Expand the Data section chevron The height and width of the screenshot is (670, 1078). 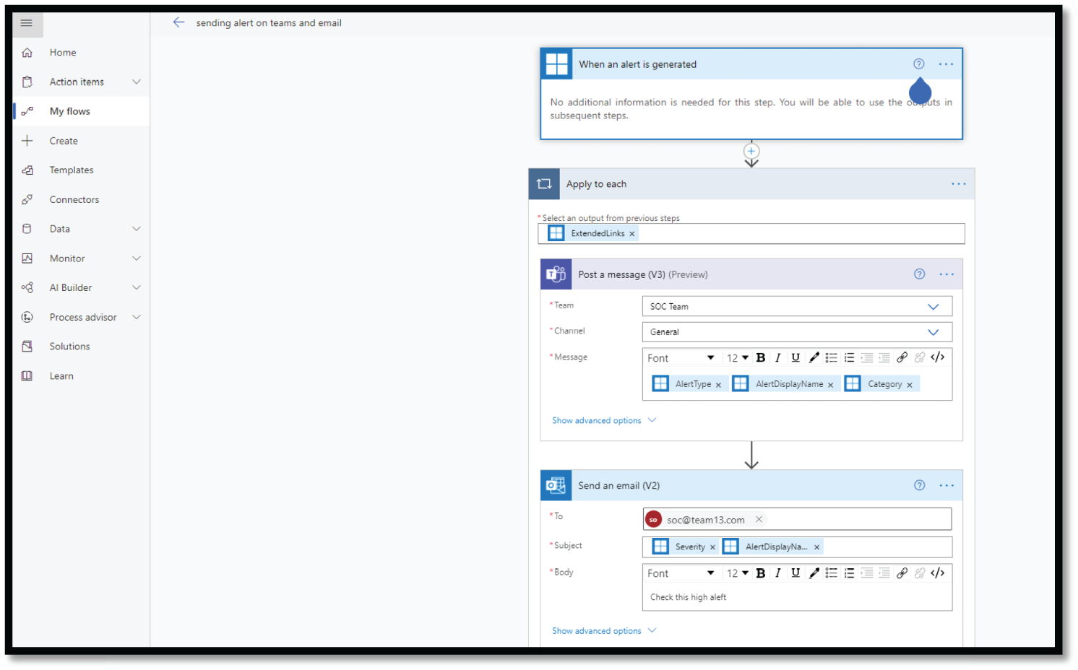tap(136, 229)
